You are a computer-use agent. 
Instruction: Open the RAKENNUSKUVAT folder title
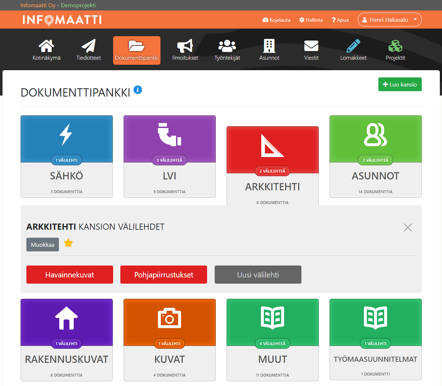66,359
